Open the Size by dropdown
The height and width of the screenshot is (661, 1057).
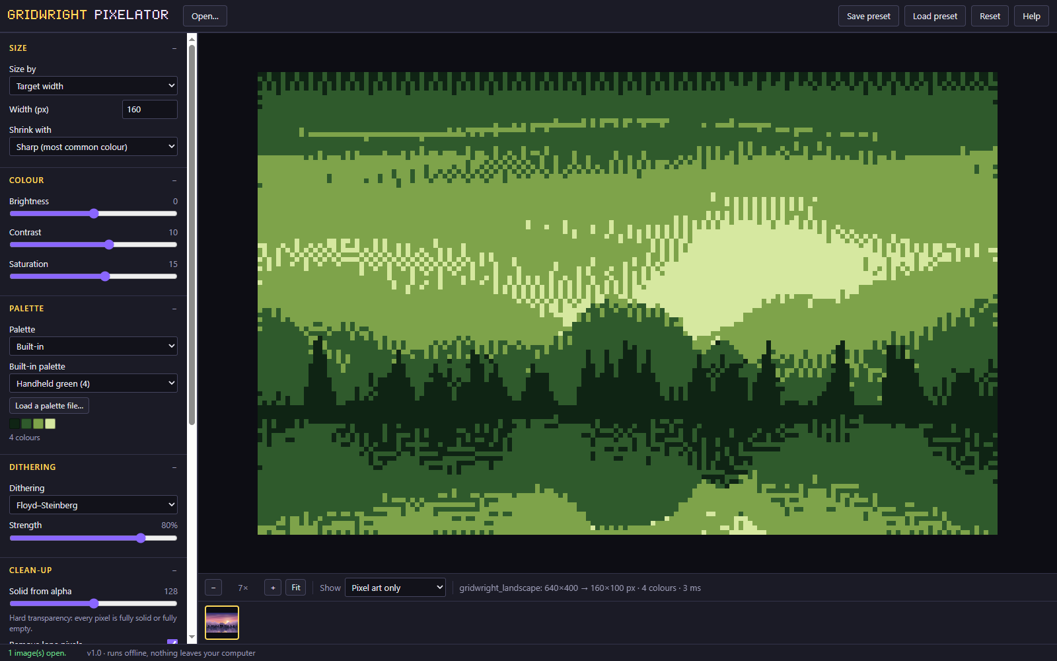click(93, 86)
